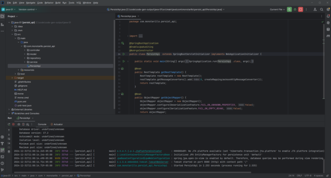Open the Current File run configuration dropdown
This screenshot has height=178, width=331.
pos(277,10)
